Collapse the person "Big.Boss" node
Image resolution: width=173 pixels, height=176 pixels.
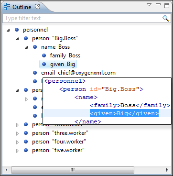click(x=17, y=39)
